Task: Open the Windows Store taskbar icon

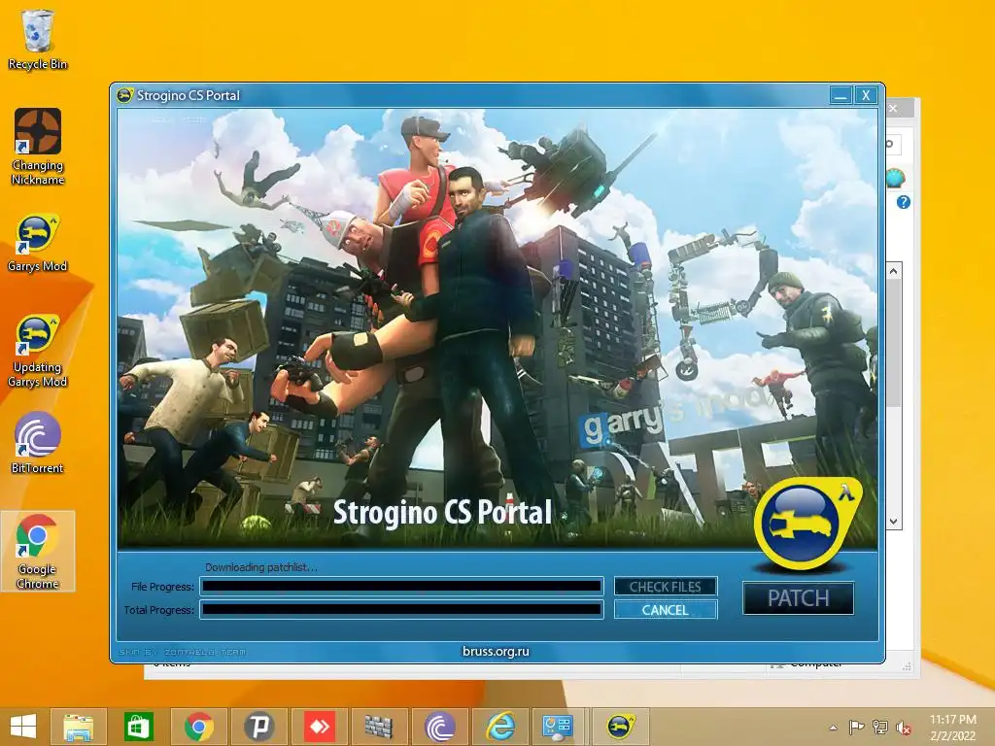Action: point(138,727)
